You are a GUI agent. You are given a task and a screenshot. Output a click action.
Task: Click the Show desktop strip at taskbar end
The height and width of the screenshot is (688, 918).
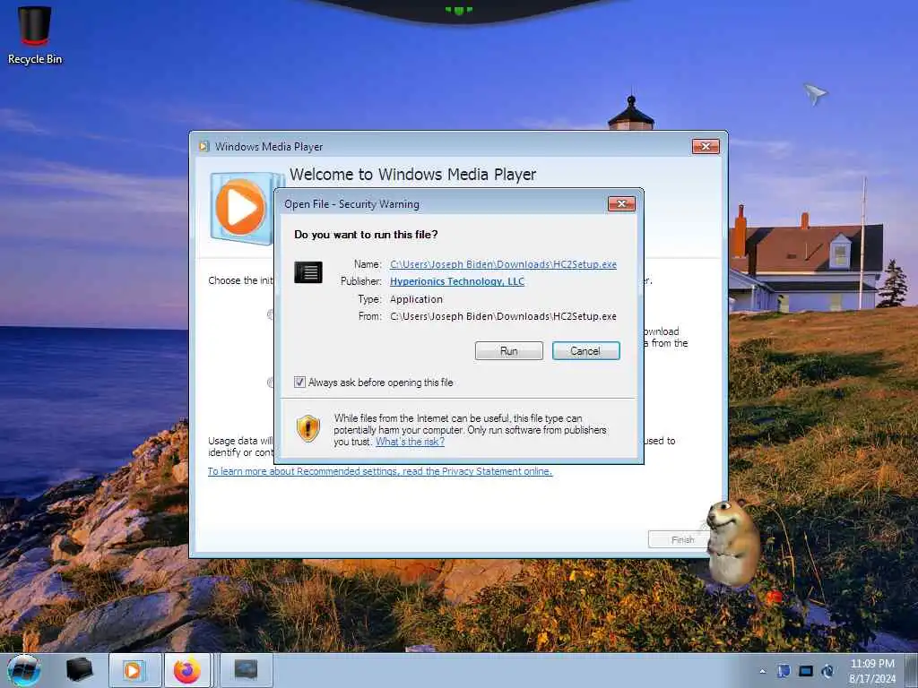(x=914, y=670)
